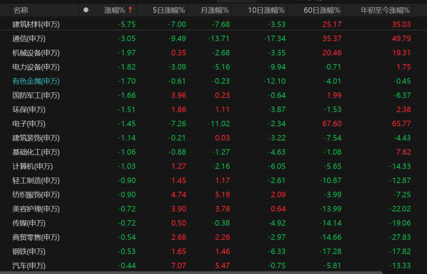Click the white circle marker column header

point(86,10)
